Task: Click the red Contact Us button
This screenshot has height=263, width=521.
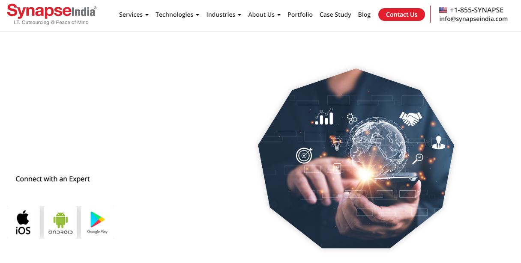Action: 401,15
